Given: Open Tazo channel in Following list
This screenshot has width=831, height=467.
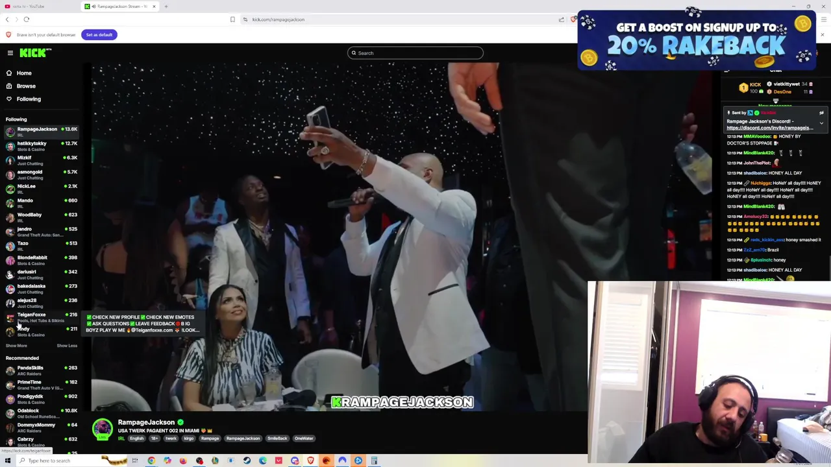Looking at the screenshot, I should [x=42, y=245].
